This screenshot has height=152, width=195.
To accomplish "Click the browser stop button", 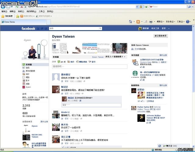I will click(22, 7).
